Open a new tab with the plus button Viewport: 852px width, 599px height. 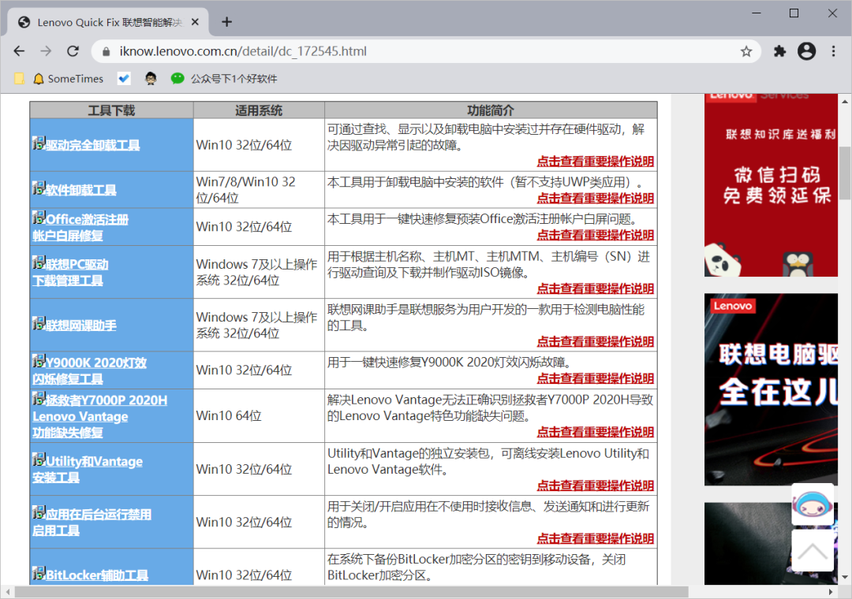click(226, 21)
